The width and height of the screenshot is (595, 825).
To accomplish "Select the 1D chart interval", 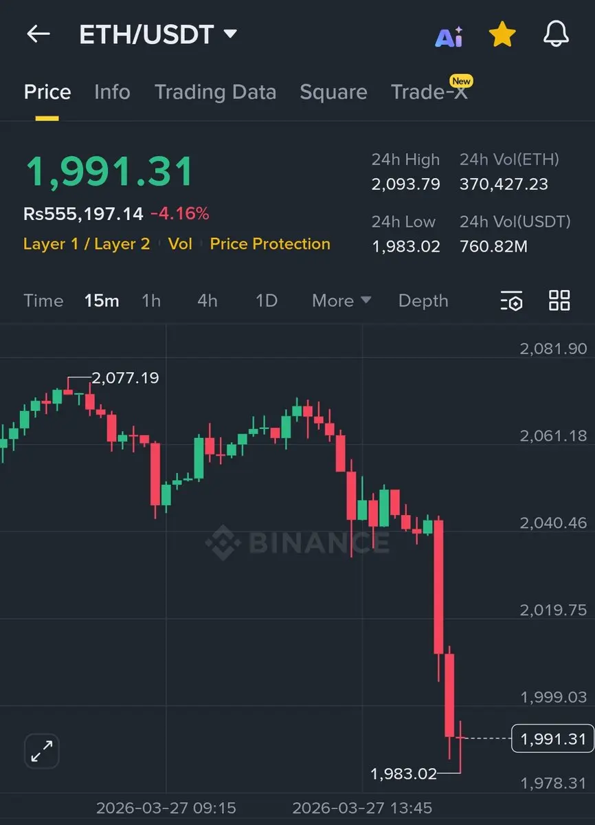I will tap(266, 300).
